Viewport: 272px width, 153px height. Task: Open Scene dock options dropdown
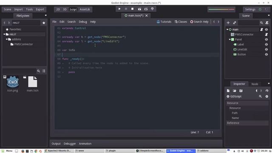click(269, 15)
